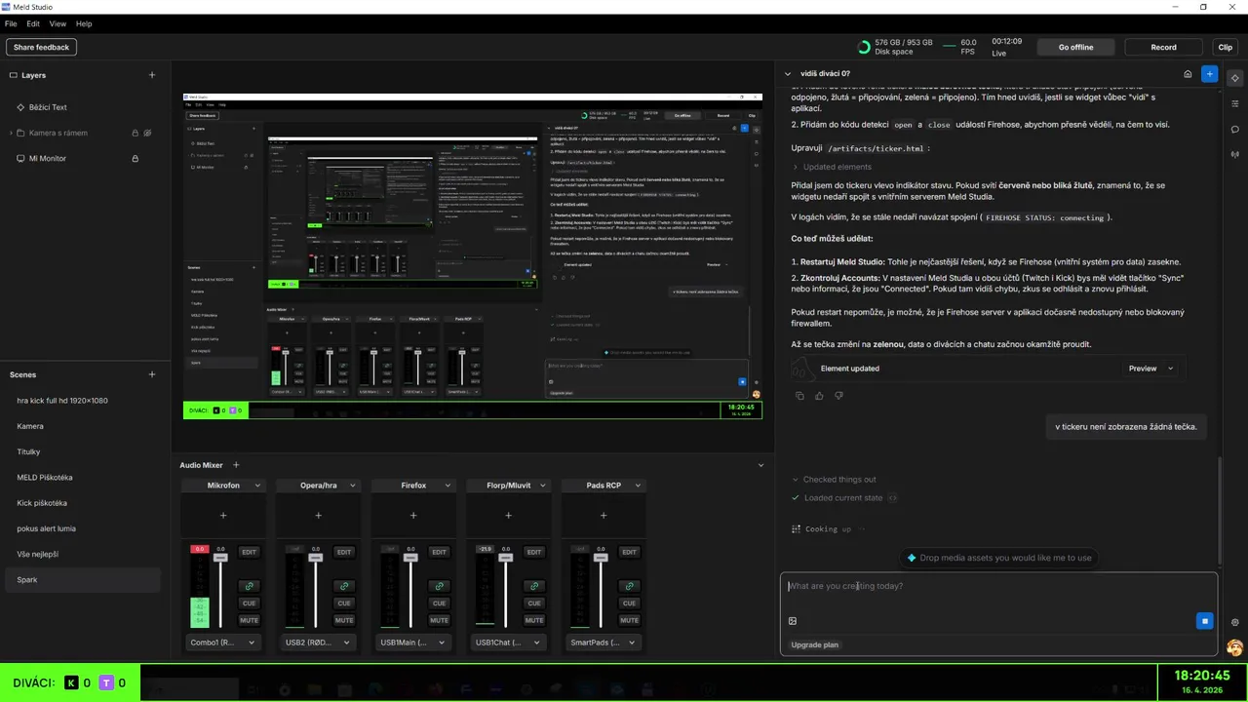The height and width of the screenshot is (702, 1248).
Task: Add effect to Mikrofon track
Action: 223,515
